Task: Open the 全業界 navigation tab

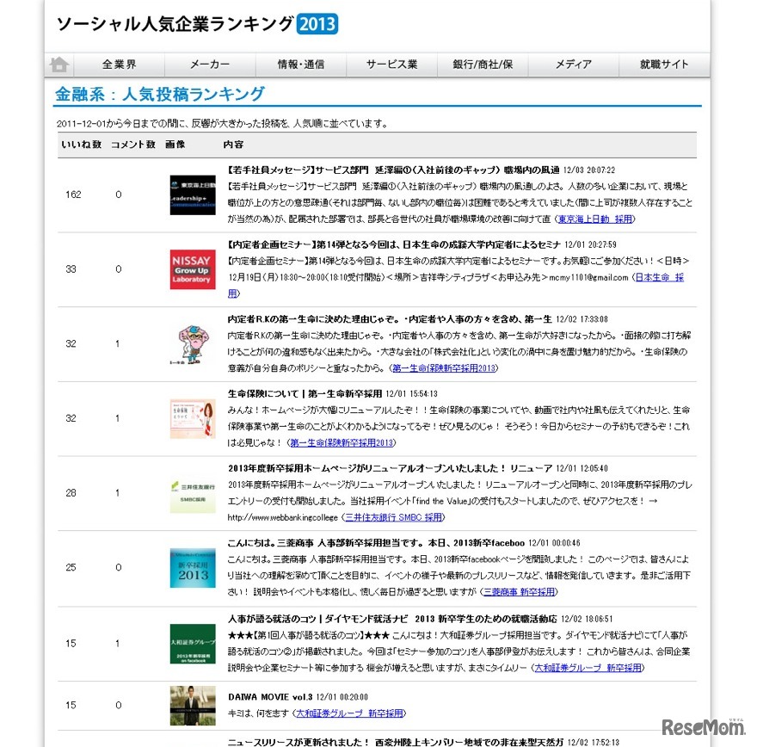Action: coord(120,65)
